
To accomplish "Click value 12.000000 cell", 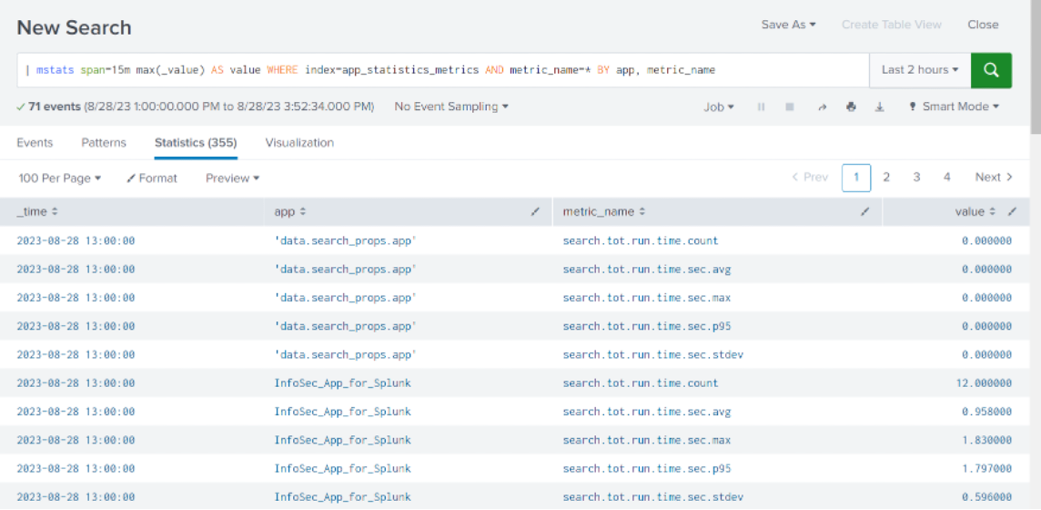I will pos(985,383).
